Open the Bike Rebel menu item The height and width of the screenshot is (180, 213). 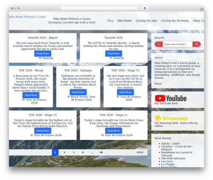(x=124, y=20)
